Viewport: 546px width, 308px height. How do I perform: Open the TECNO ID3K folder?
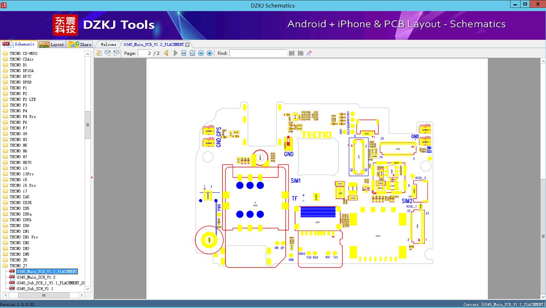coord(20,203)
